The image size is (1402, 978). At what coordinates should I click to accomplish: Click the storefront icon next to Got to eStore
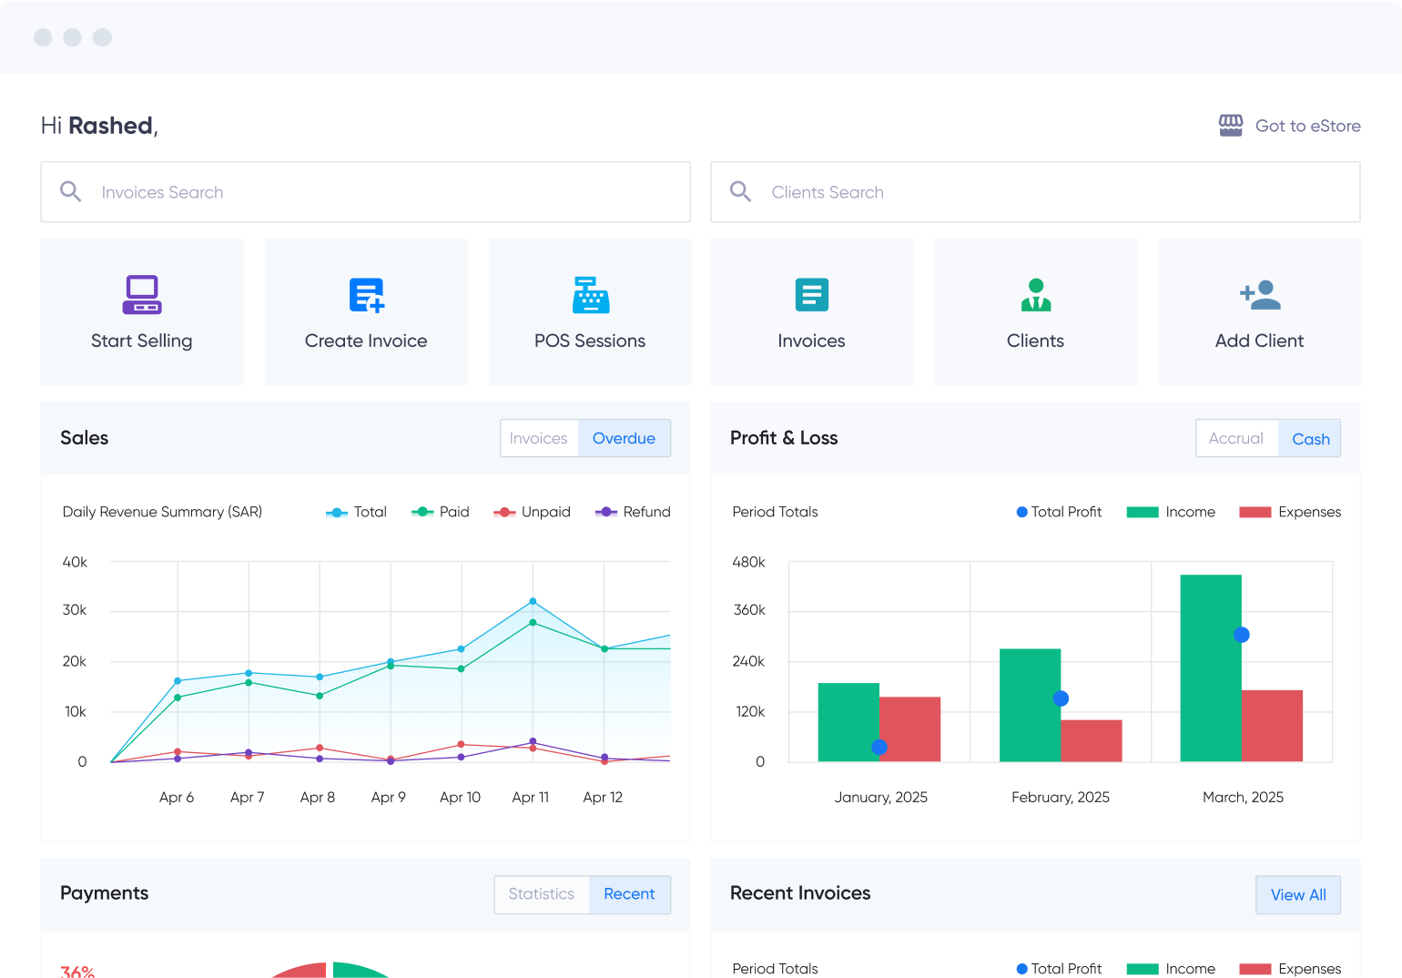pos(1231,125)
